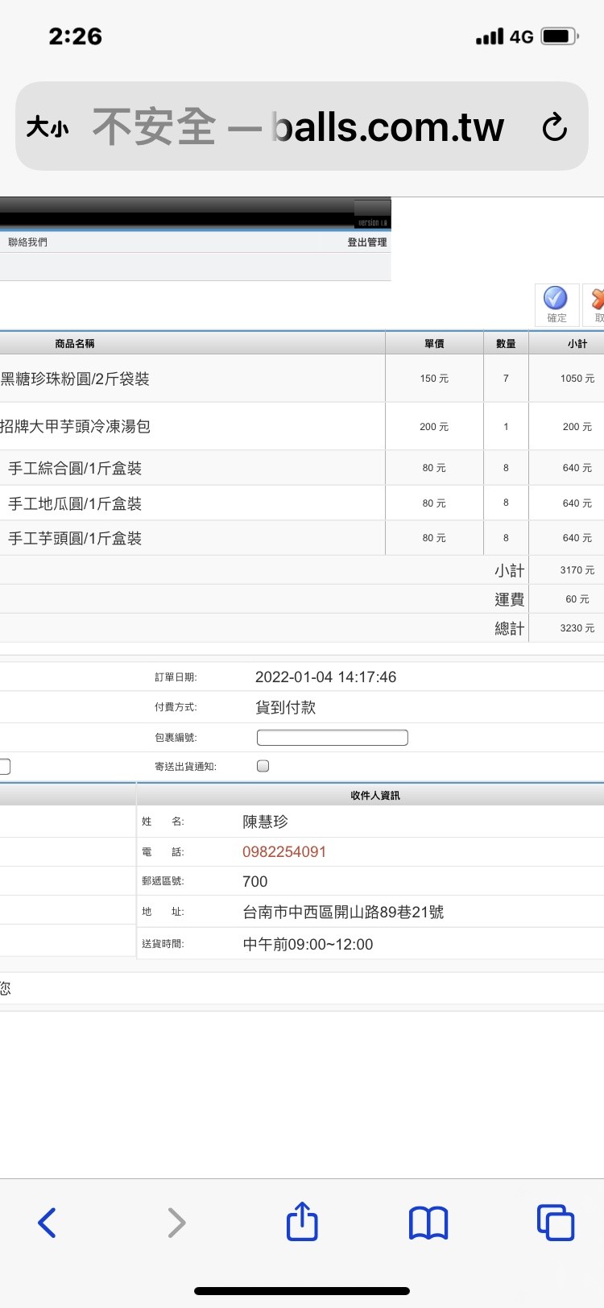The height and width of the screenshot is (1308, 604).
Task: Tap the Safari forward arrow
Action: 176,1223
